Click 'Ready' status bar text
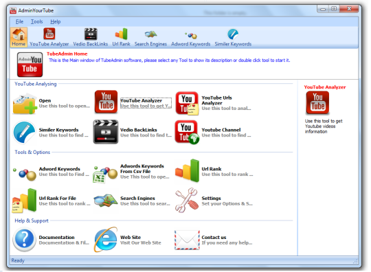The image size is (371, 272). 18,260
